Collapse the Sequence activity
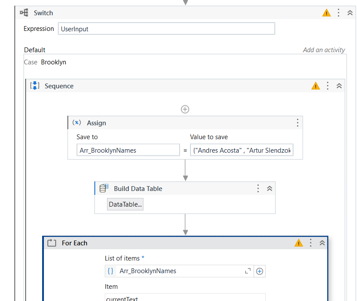Screen dimensions: 357x301 click(339, 86)
